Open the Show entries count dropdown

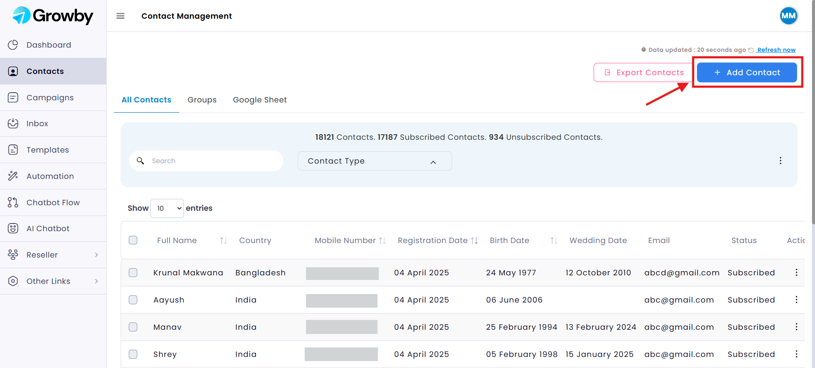point(167,208)
